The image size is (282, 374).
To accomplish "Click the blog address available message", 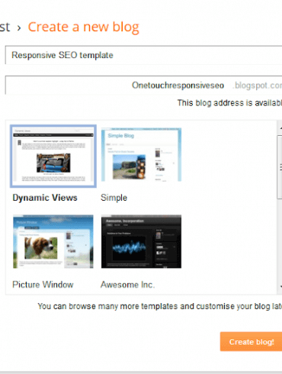I will (229, 103).
